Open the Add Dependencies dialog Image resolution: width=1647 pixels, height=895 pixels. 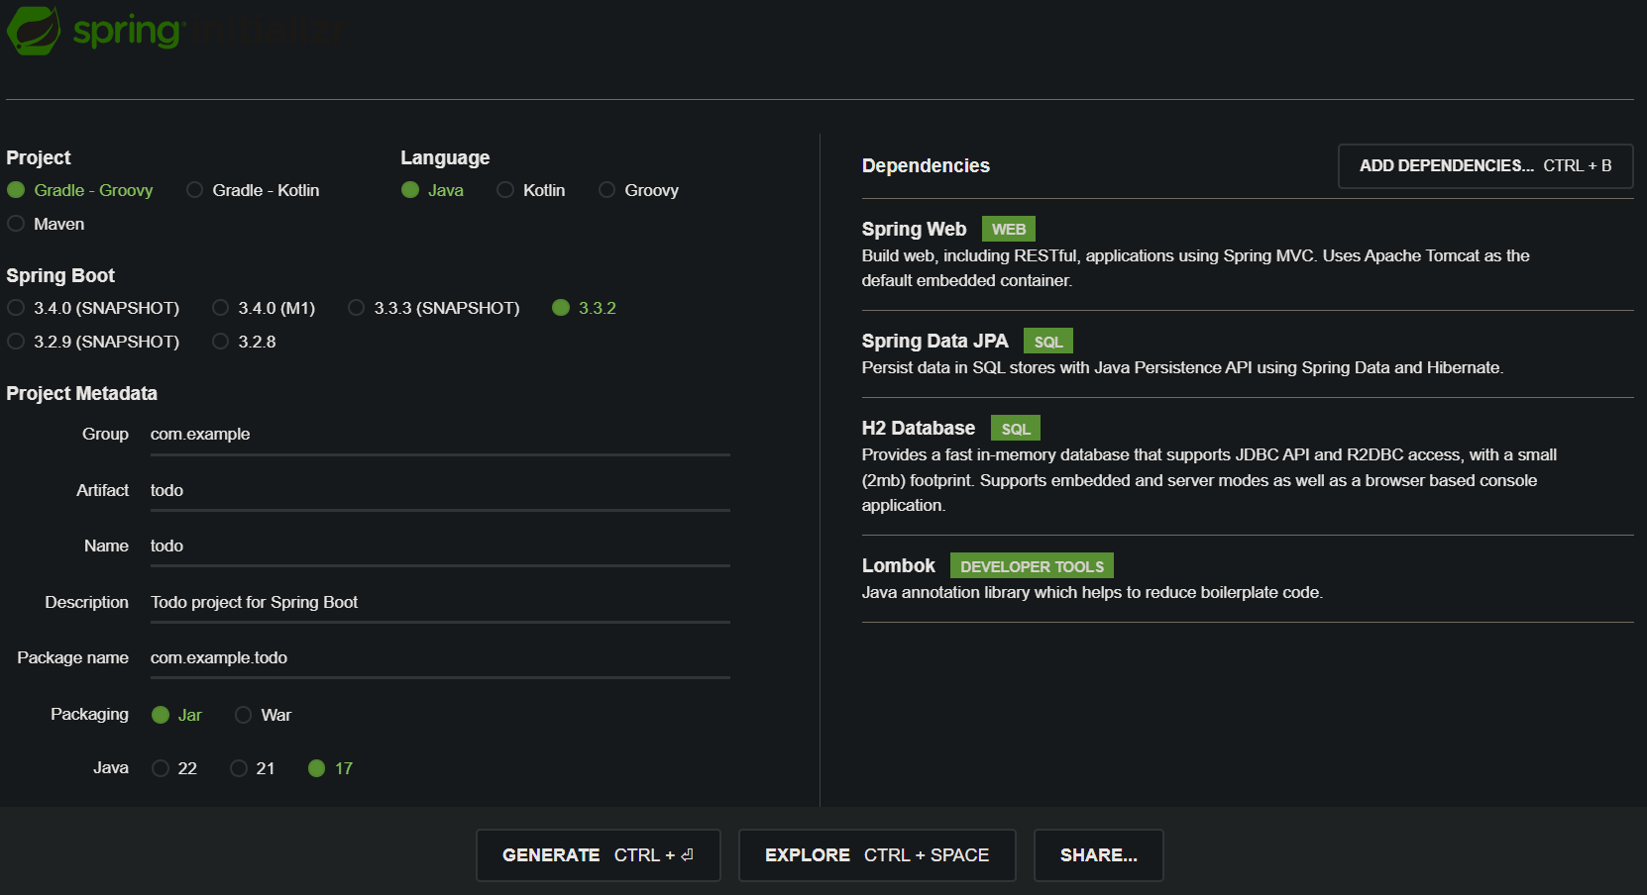[x=1485, y=166]
